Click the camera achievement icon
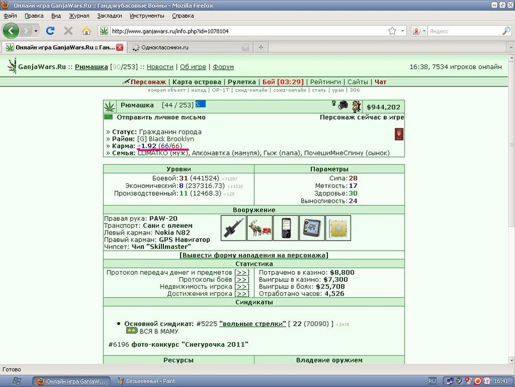Screen dimensions: 515x387 [x=343, y=105]
